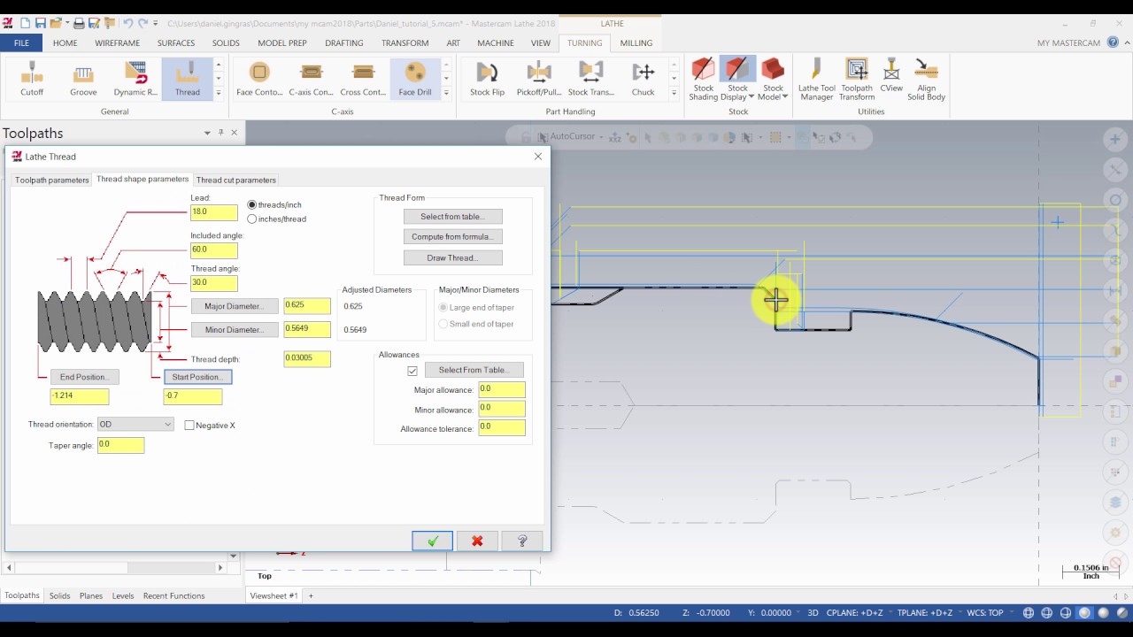Screen dimensions: 1133x637
Task: Expand the Stock Model dropdown arrow
Action: coord(785,96)
